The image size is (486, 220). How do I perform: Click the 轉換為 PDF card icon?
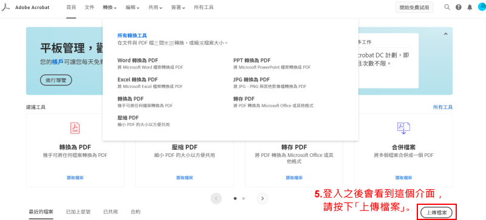tap(75, 128)
